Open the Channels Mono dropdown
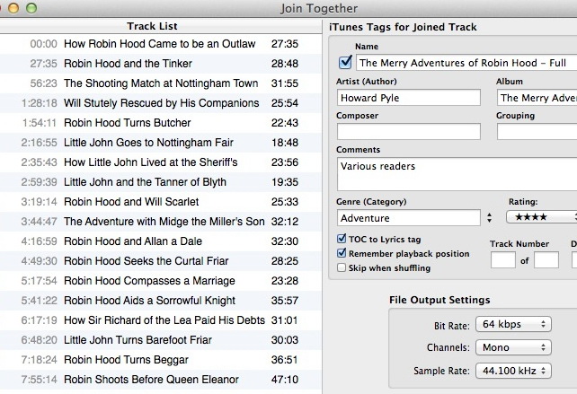This screenshot has height=394, width=577. click(x=514, y=346)
